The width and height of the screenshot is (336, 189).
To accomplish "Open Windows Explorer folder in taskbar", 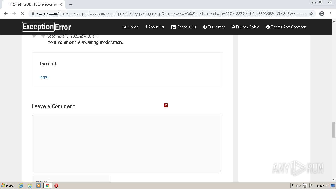I will 30,186.
